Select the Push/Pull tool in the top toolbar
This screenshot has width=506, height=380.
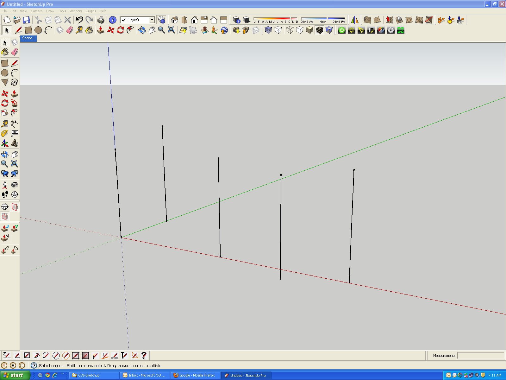click(101, 30)
